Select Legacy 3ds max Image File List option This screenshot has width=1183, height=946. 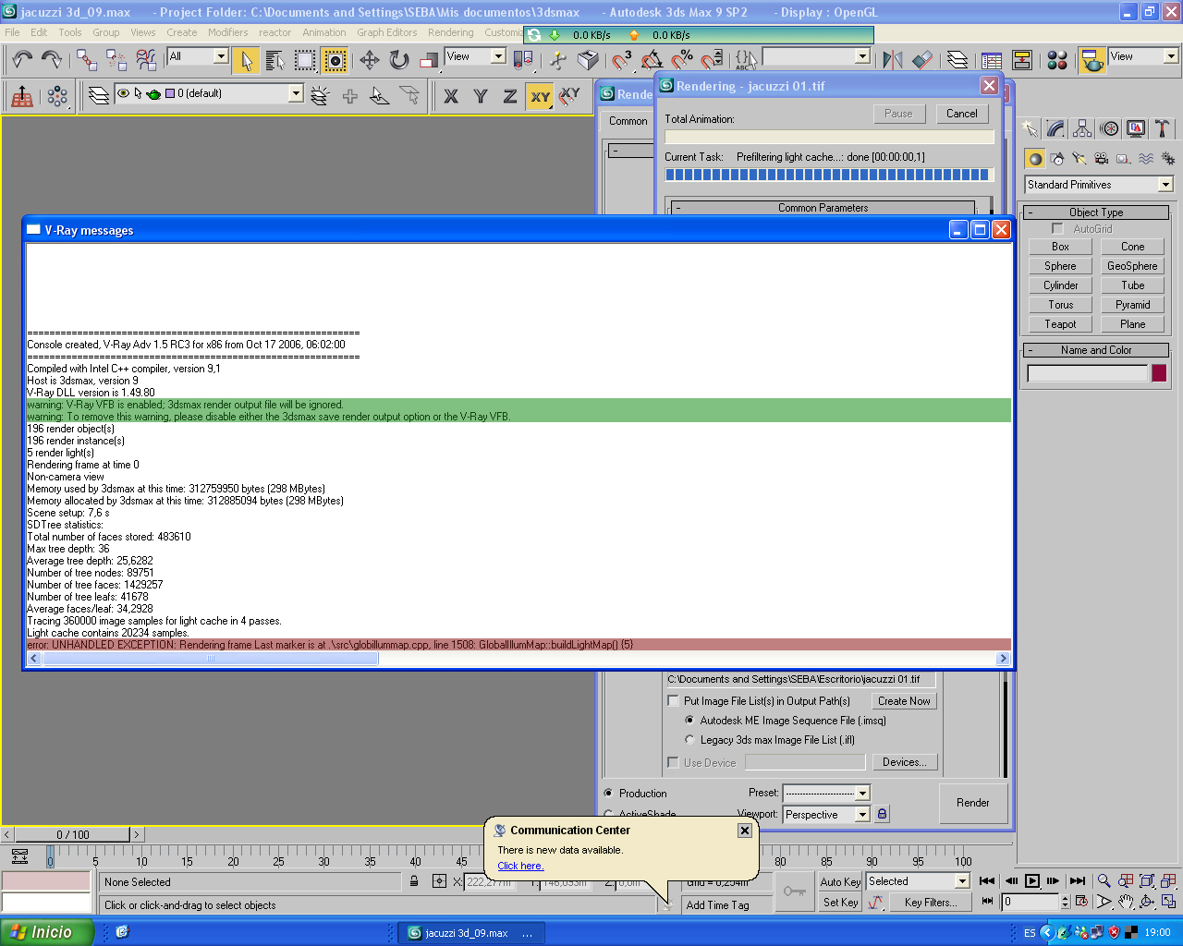pyautogui.click(x=689, y=740)
